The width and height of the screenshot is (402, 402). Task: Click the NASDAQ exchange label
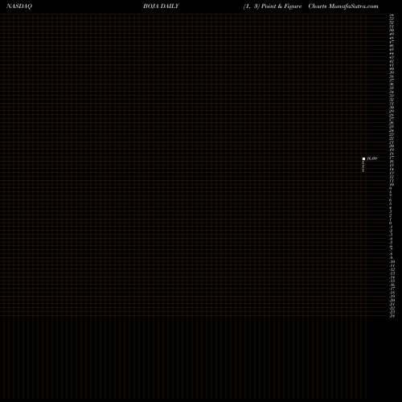tap(19, 6)
